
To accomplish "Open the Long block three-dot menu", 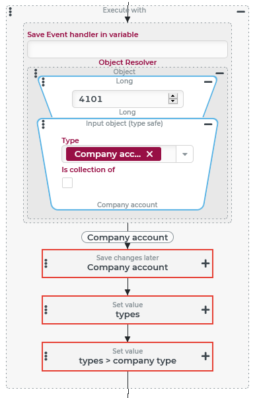I will [x=44, y=82].
